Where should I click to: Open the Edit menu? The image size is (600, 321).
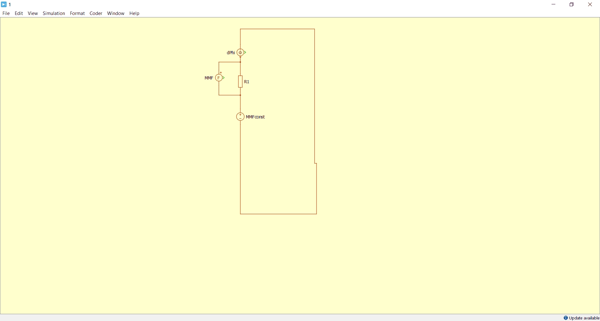pyautogui.click(x=19, y=13)
